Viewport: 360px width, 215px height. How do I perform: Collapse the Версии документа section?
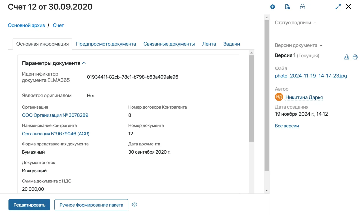pyautogui.click(x=321, y=45)
